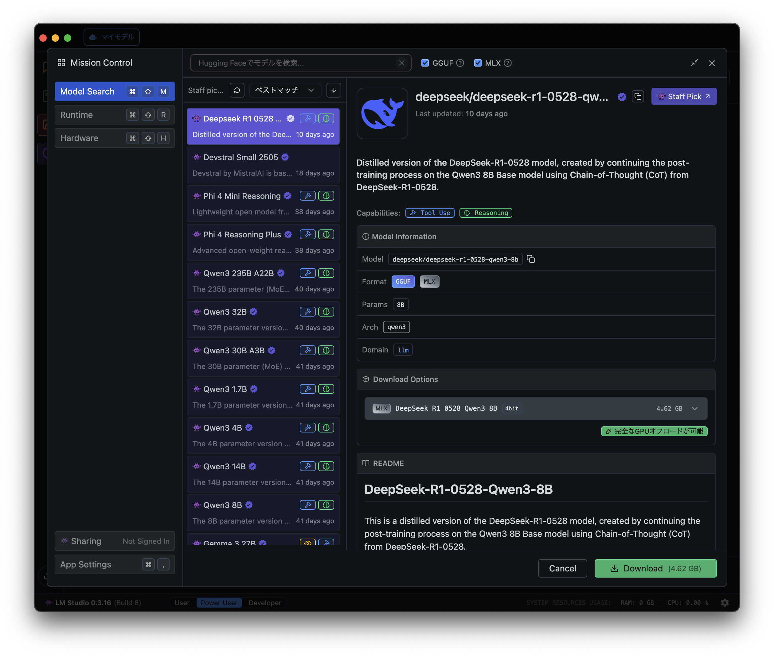Image resolution: width=774 pixels, height=657 pixels.
Task: Copy model name icon beside the title
Action: point(638,96)
